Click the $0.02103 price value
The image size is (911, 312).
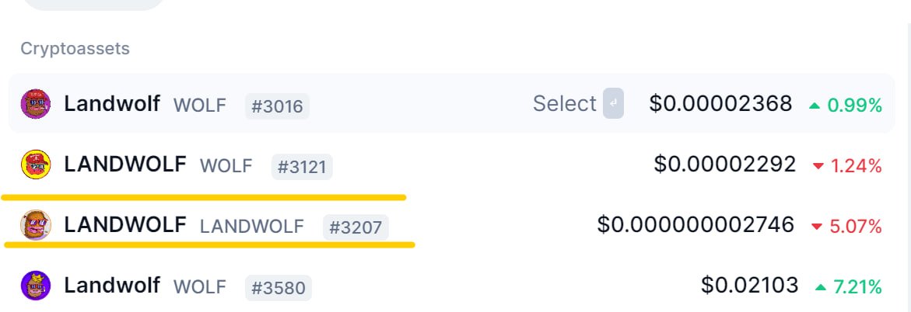(x=749, y=286)
